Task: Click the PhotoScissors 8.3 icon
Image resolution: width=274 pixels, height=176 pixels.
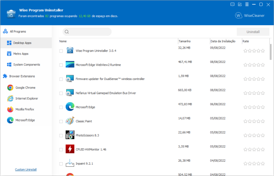Action: tap(70, 135)
